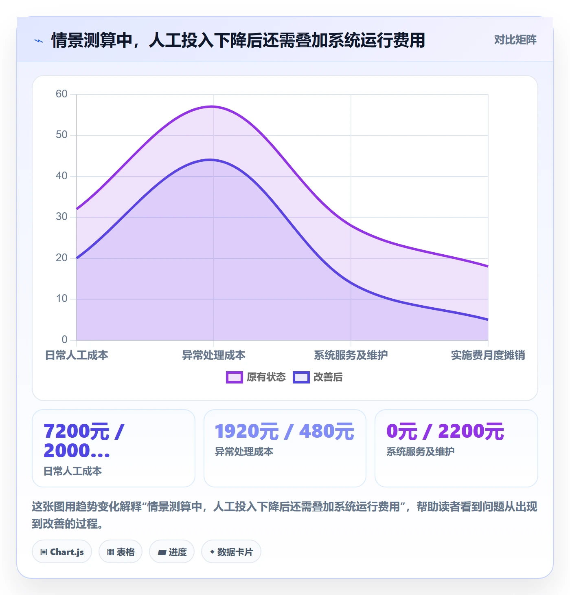Image resolution: width=570 pixels, height=595 pixels.
Task: Click the 系统服务及维护 x-axis label
Action: [351, 355]
